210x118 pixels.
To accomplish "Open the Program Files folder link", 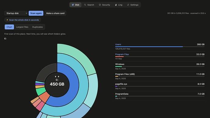I will 122,54.
